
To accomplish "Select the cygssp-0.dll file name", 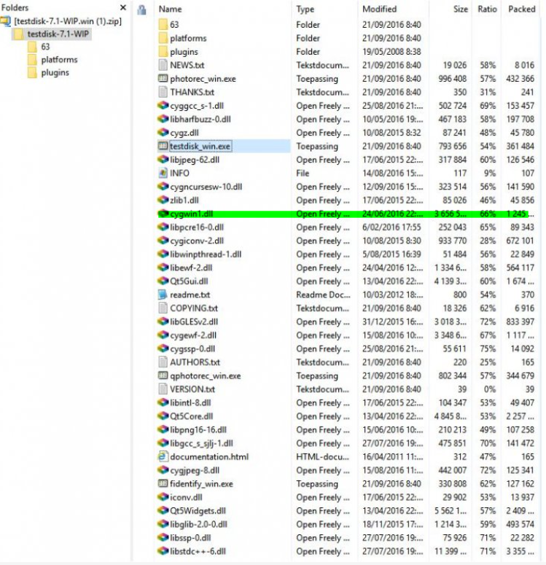I will coord(192,349).
